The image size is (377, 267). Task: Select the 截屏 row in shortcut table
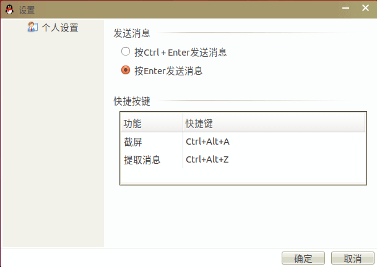click(243, 142)
